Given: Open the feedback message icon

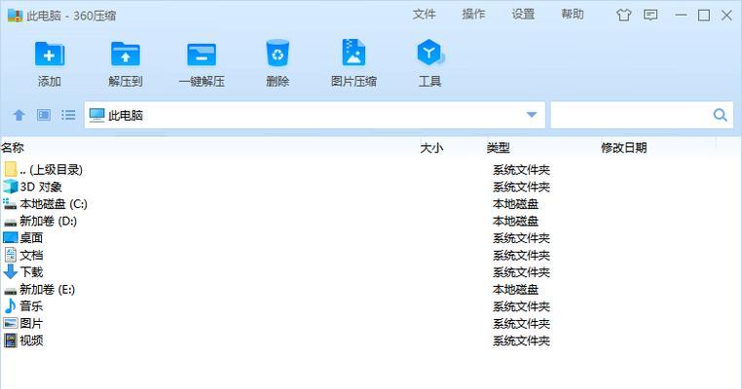Looking at the screenshot, I should (x=650, y=16).
